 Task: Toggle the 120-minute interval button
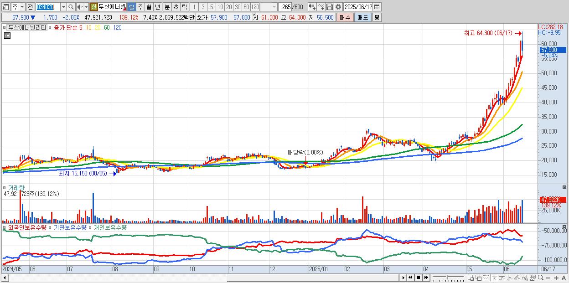[x=255, y=7]
